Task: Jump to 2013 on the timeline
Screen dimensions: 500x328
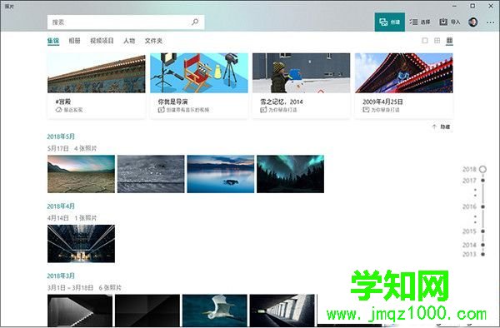Action: pos(474,254)
